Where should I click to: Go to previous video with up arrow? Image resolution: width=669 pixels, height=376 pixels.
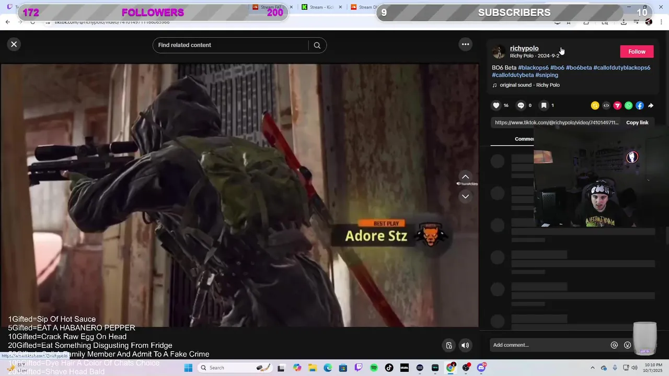(465, 177)
